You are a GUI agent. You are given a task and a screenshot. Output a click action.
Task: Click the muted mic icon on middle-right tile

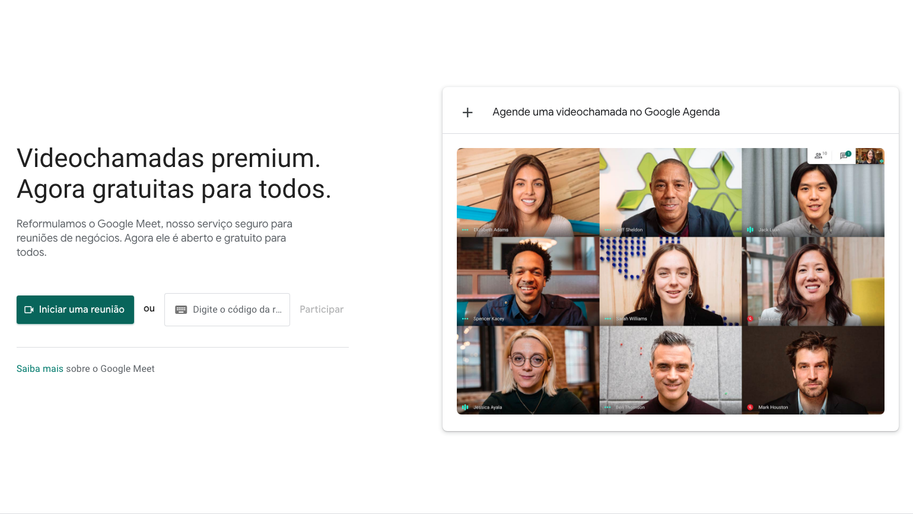pos(750,319)
